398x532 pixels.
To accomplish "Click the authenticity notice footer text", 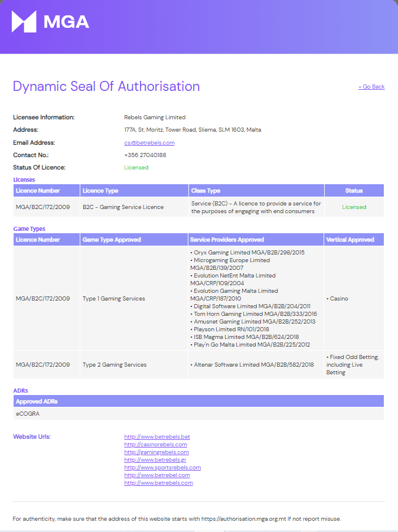I will coord(177,519).
